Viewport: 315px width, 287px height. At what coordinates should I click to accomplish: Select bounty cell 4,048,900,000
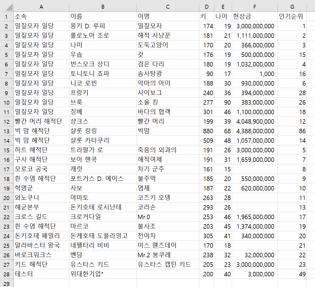(255, 121)
